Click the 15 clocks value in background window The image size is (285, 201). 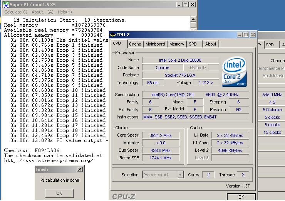272,132
